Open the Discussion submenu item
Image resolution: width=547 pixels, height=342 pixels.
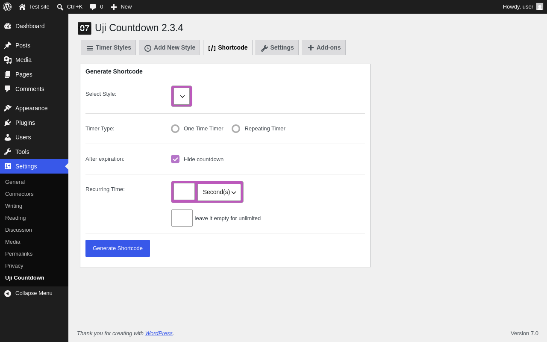(34, 230)
